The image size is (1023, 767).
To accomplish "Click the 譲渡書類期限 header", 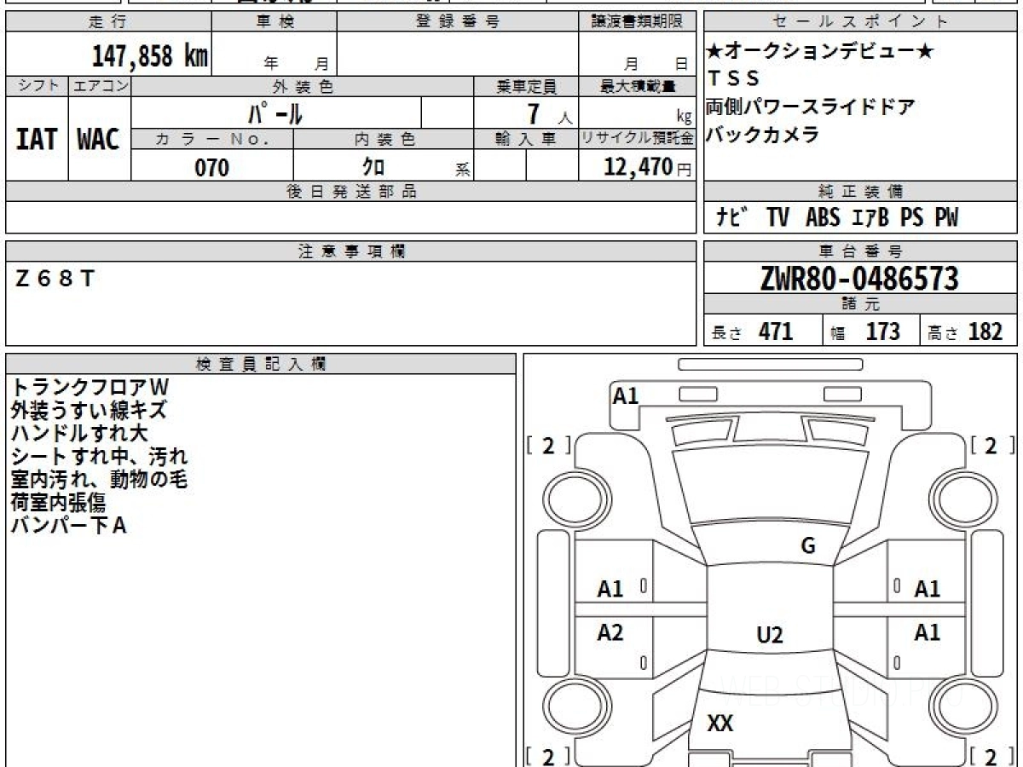I will [637, 22].
